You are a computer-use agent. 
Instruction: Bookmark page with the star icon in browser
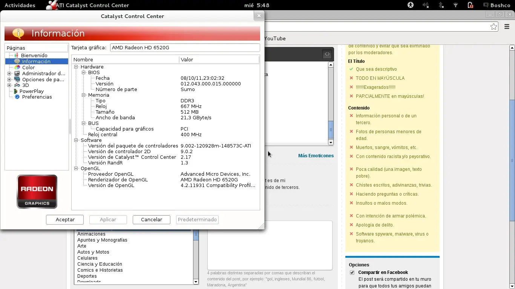click(x=494, y=26)
